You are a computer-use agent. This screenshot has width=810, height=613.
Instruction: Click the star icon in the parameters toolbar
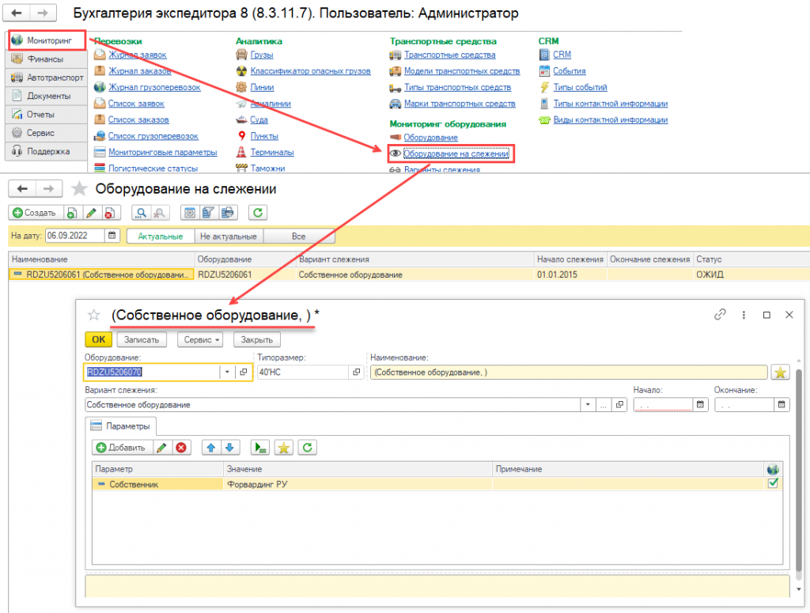(x=284, y=448)
